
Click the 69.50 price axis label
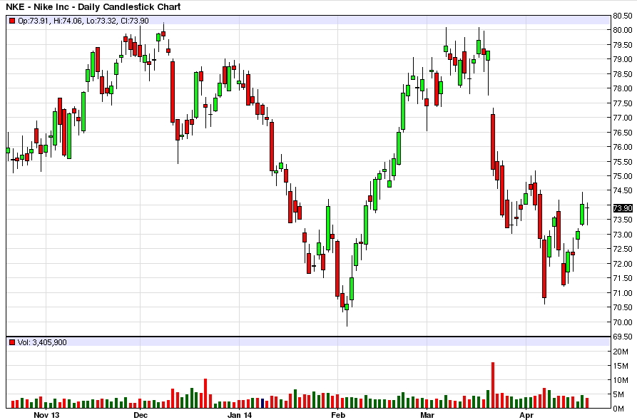pos(622,337)
